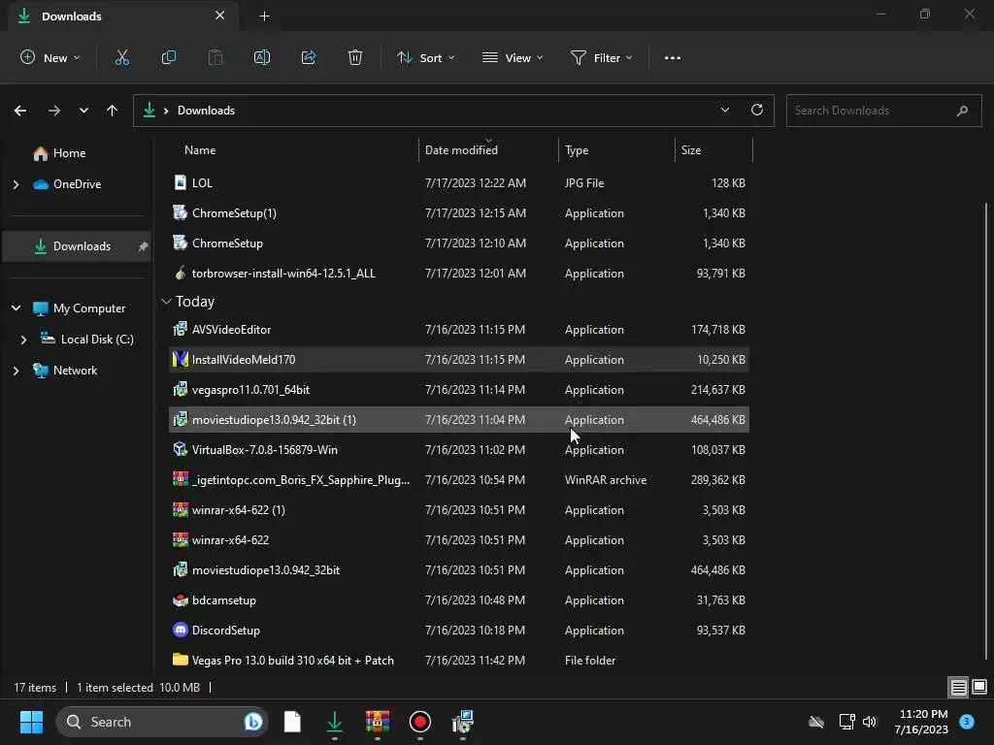Sort by Date modified column header
The image size is (994, 745).
tap(461, 150)
